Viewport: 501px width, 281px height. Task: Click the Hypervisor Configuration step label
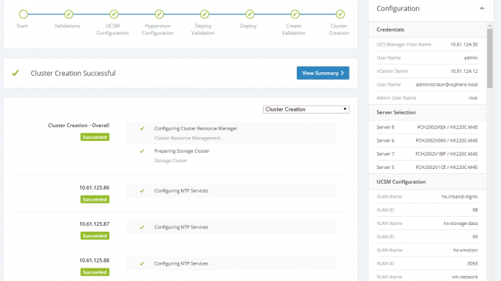pos(158,30)
